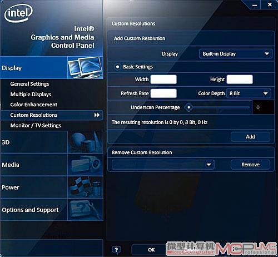Click the Add button
The width and height of the screenshot is (278, 257).
click(x=250, y=137)
